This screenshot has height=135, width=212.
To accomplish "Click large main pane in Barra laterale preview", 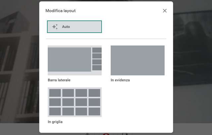I will pos(70,60).
